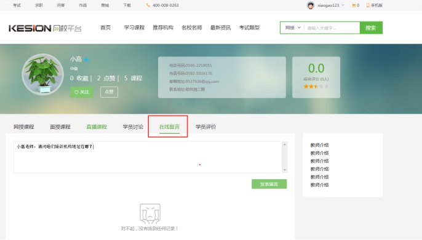Follow the teacher with 关注 button
Screen dimensions: 422x240
82,92
